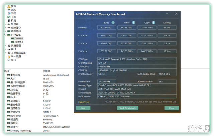Viewport: 214px width, 137px height.
Task: Click the info icon beside Copy
Action: click(153, 23)
